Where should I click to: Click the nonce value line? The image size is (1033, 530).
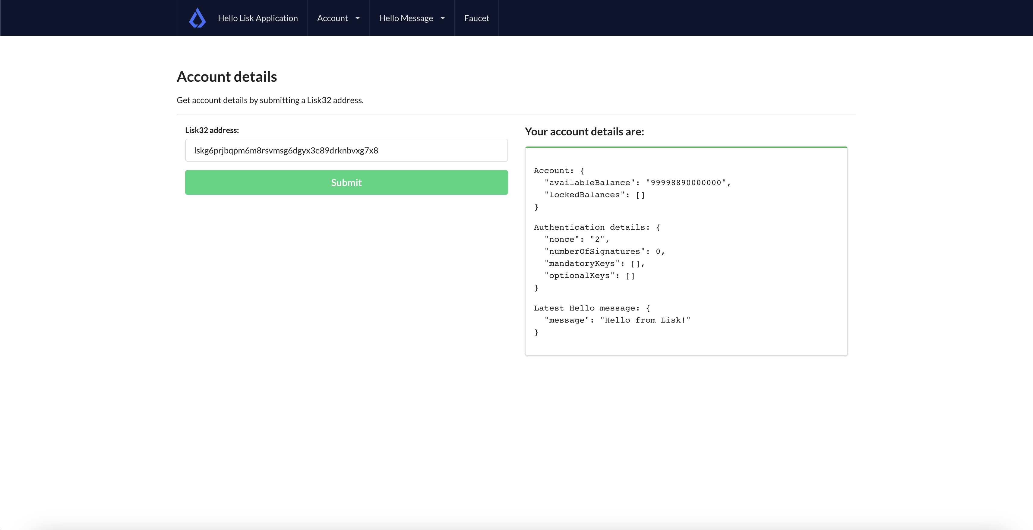tap(577, 239)
